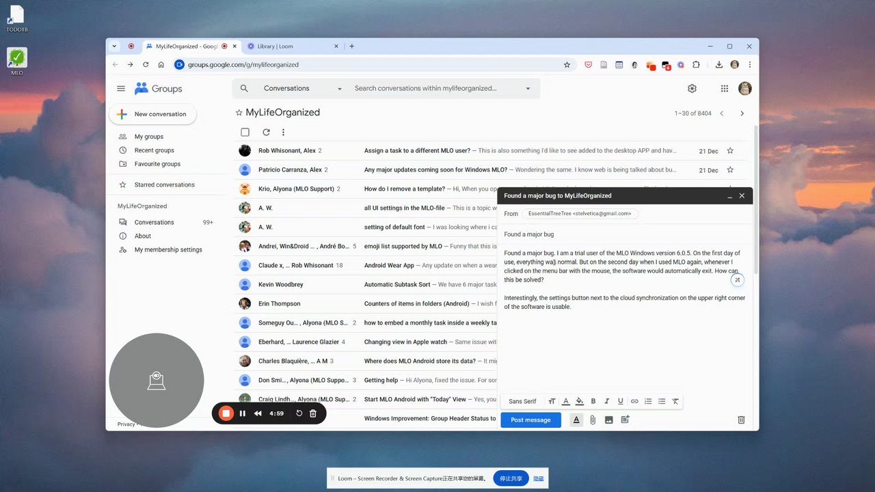Select the MyLifeOrganized Google Groups tab
Screen dimensions: 875x492
pos(191,46)
